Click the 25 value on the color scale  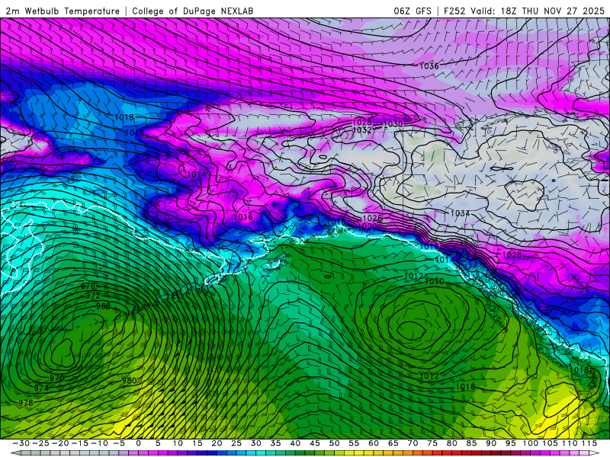(x=236, y=443)
